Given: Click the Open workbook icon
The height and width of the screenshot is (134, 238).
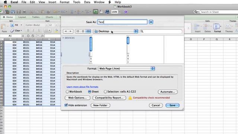Looking at the screenshot, I should point(13,12).
